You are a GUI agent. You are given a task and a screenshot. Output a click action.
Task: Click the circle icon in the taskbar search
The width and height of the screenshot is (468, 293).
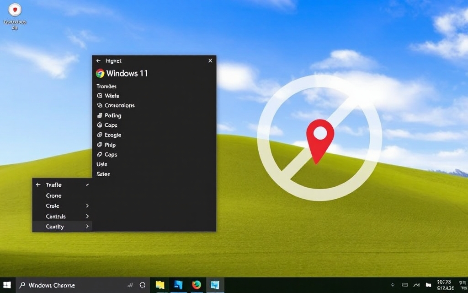click(143, 285)
